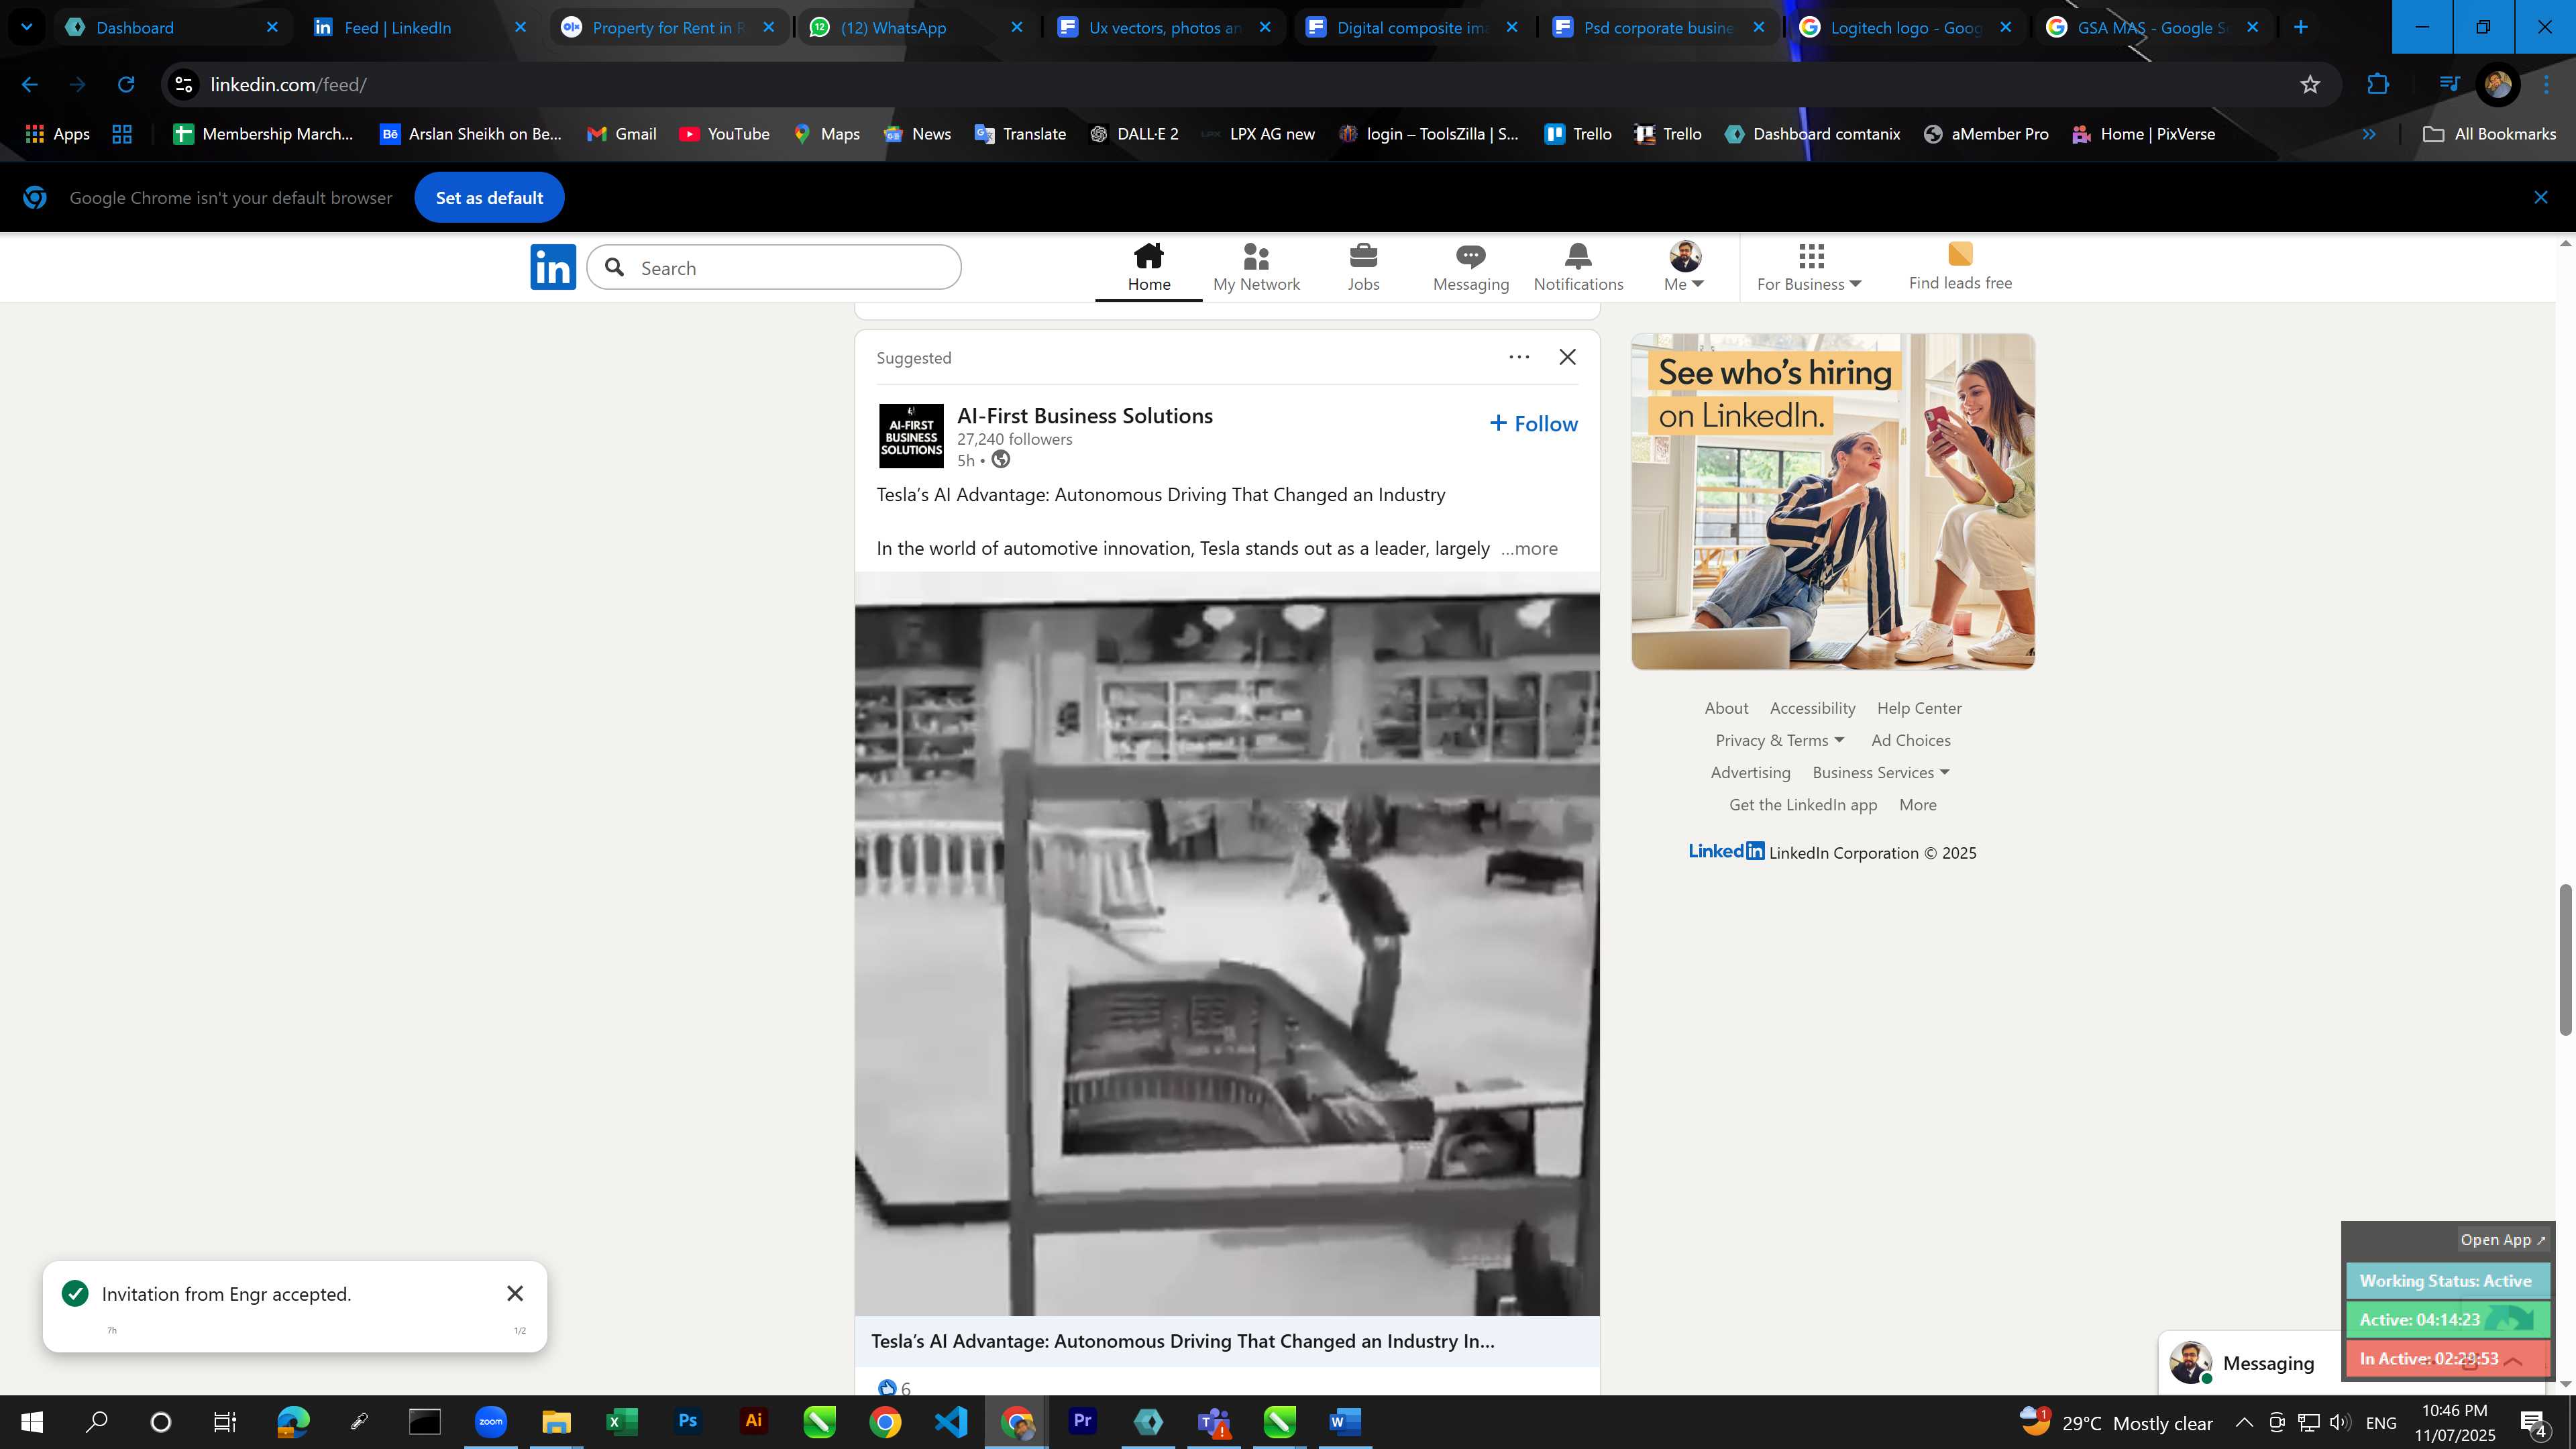Open the Chrome three-dot menu

[2546, 85]
